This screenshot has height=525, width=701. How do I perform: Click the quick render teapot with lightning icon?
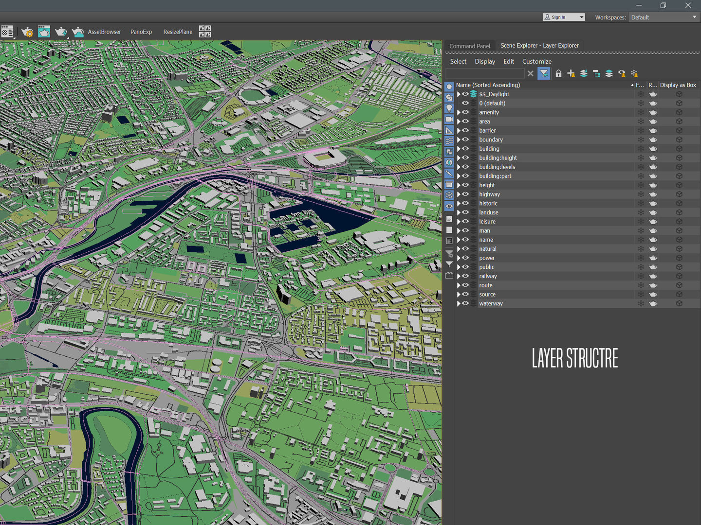[61, 32]
